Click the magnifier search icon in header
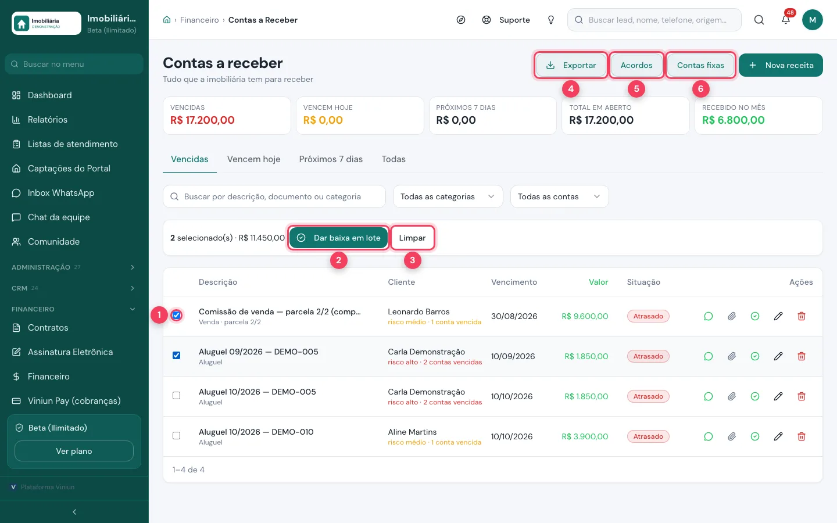 coord(759,20)
